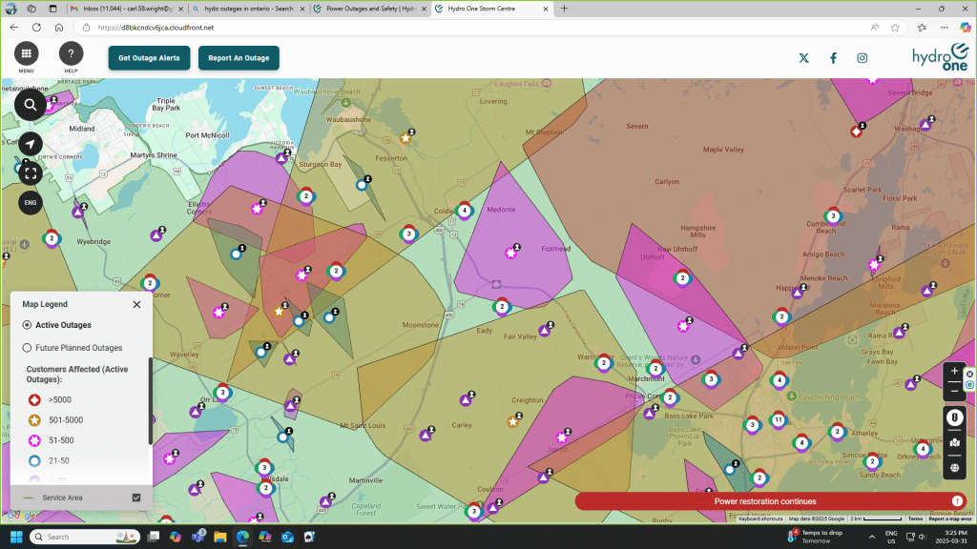Click the traffic layer icon on map controls
This screenshot has height=549, width=977.
pyautogui.click(x=955, y=418)
